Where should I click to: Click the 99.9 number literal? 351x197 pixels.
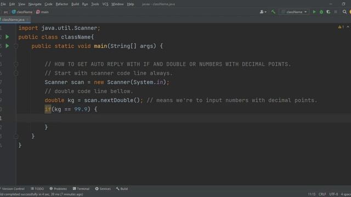click(x=81, y=109)
